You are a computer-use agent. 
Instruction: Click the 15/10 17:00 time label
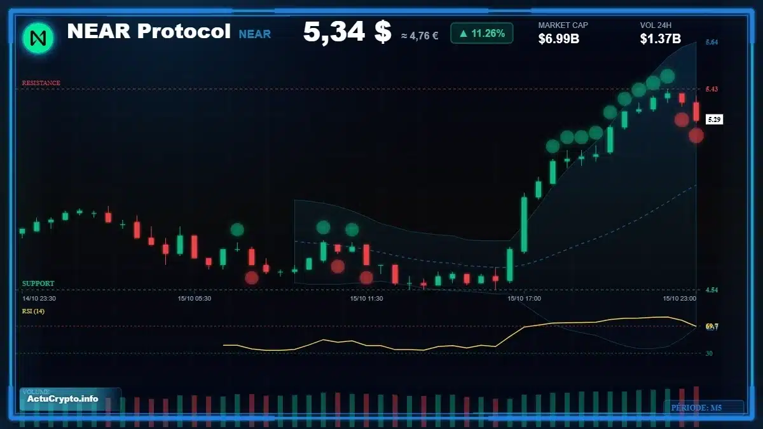click(524, 298)
